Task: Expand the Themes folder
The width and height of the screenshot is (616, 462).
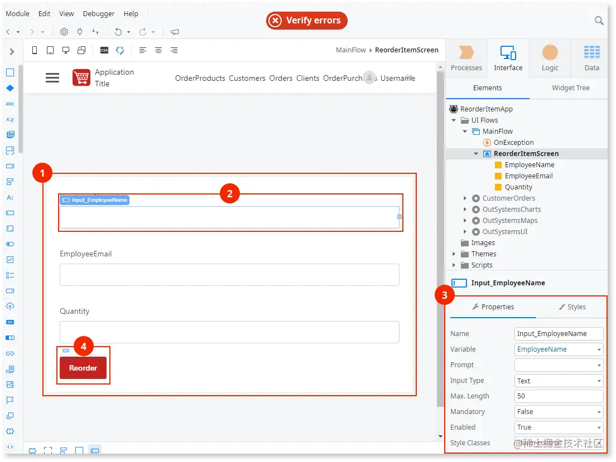Action: (454, 254)
